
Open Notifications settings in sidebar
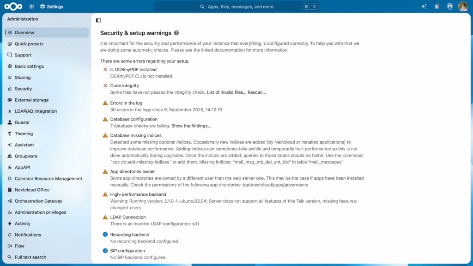click(x=47, y=235)
